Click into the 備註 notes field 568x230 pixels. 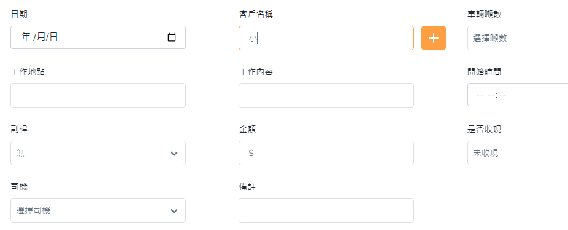[326, 210]
